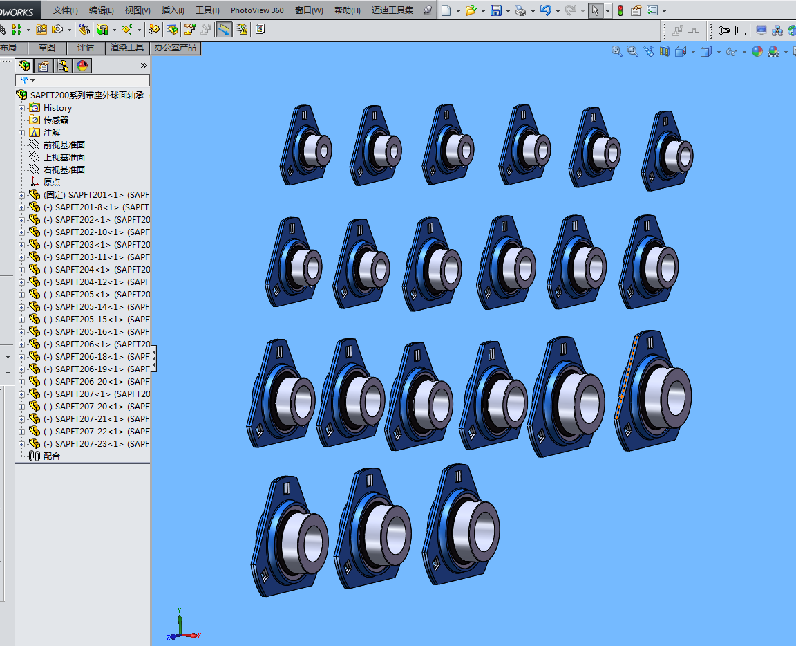Toggle the Instant3D ruler button
Viewport: 796px width, 646px height.
coord(224,30)
